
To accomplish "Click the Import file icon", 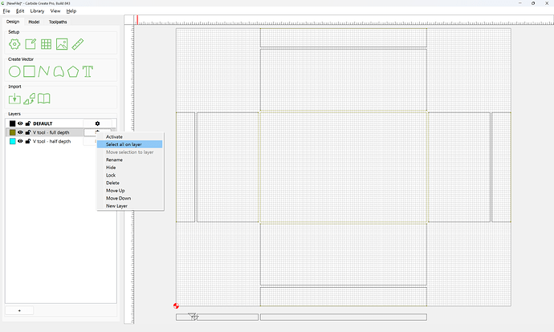I will [x=14, y=99].
